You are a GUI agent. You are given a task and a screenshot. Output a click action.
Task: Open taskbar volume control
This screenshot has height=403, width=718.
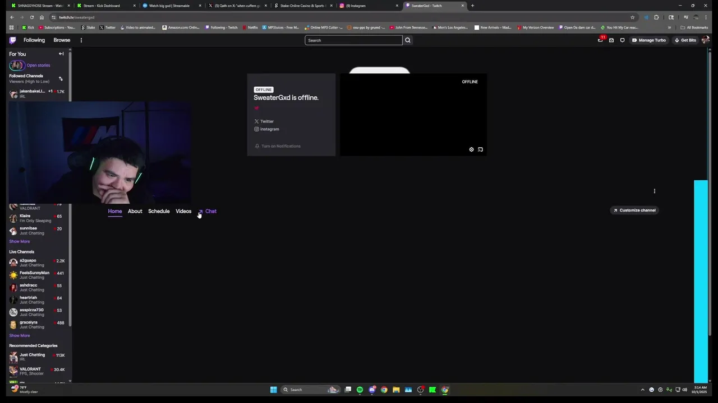click(x=685, y=390)
